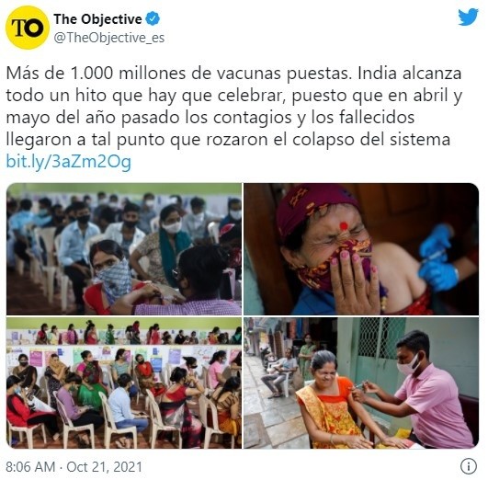Click the tweet text about India vaccines
This screenshot has height=480, width=488.
pos(233,107)
